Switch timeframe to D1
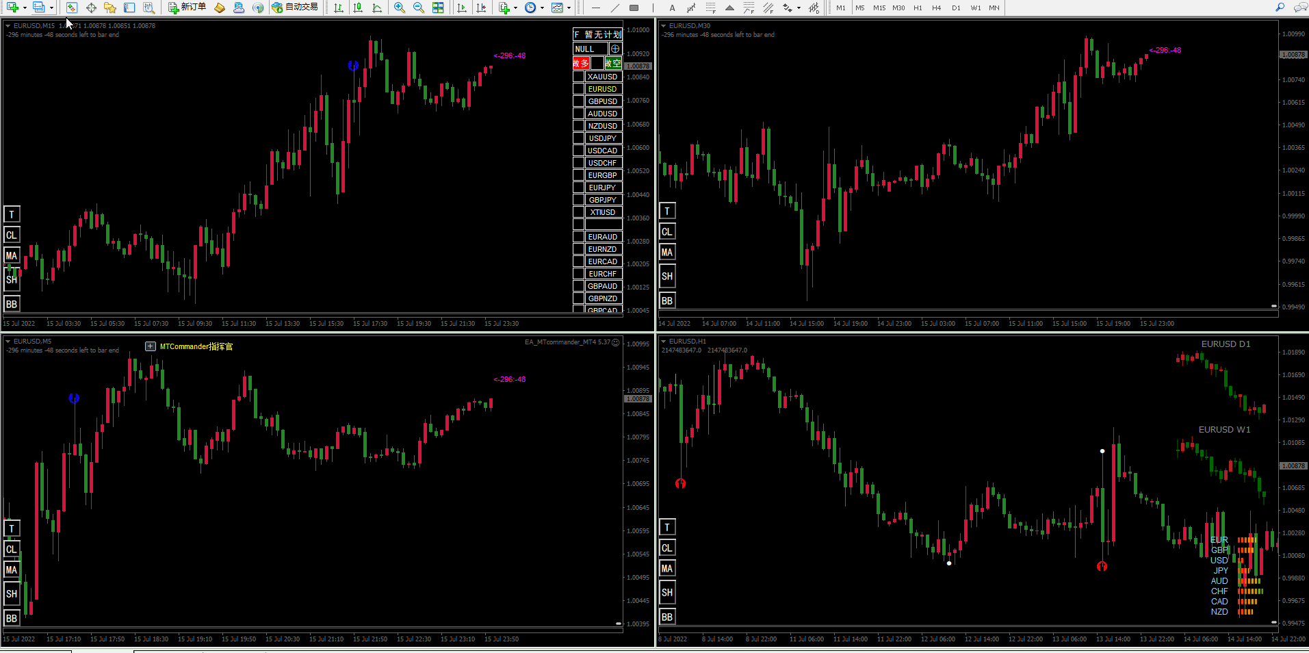Viewport: 1309px width, 653px height. coord(956,8)
